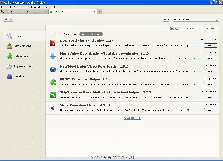Click the magnifier icon in the add-on search box
The width and height of the screenshot is (223, 161).
(217, 20)
